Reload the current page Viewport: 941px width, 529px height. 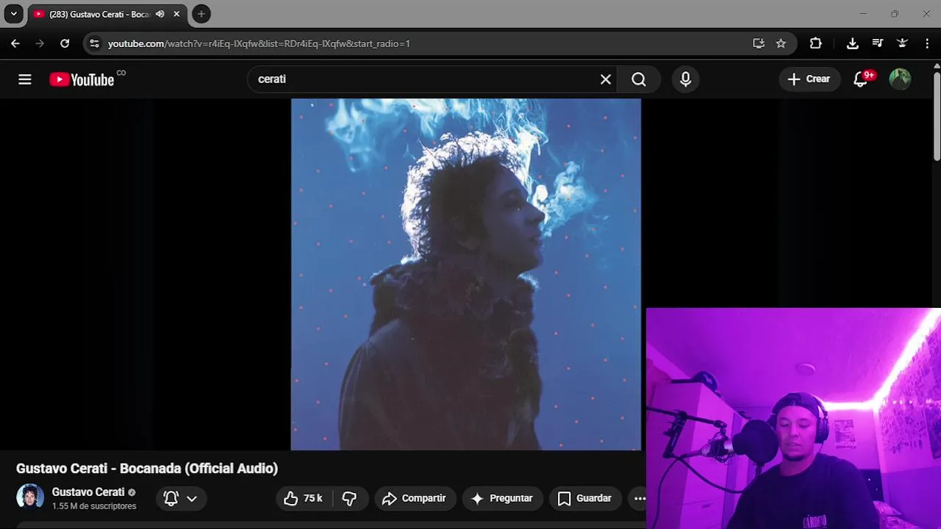pyautogui.click(x=65, y=43)
